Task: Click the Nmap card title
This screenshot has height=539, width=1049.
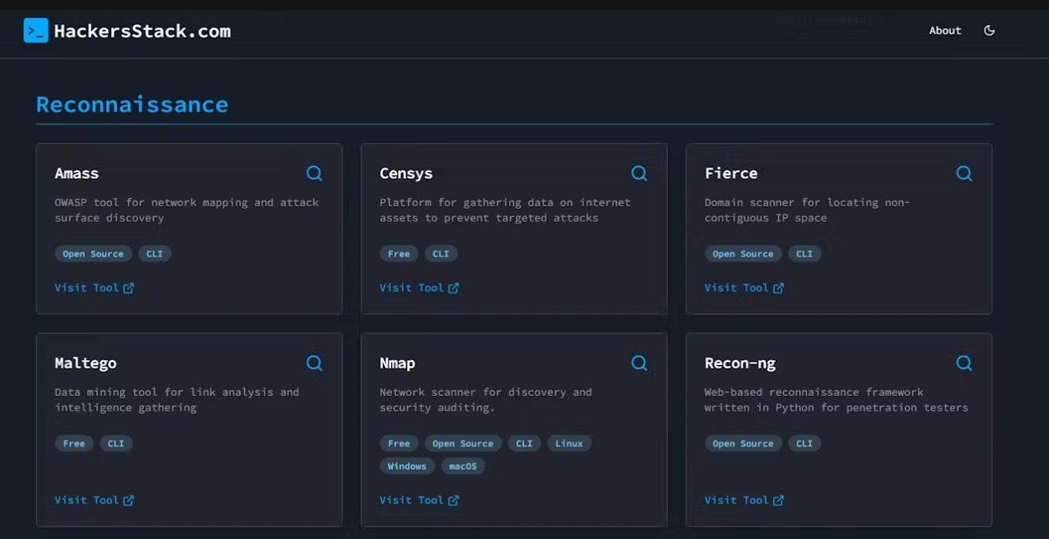Action: [x=398, y=363]
